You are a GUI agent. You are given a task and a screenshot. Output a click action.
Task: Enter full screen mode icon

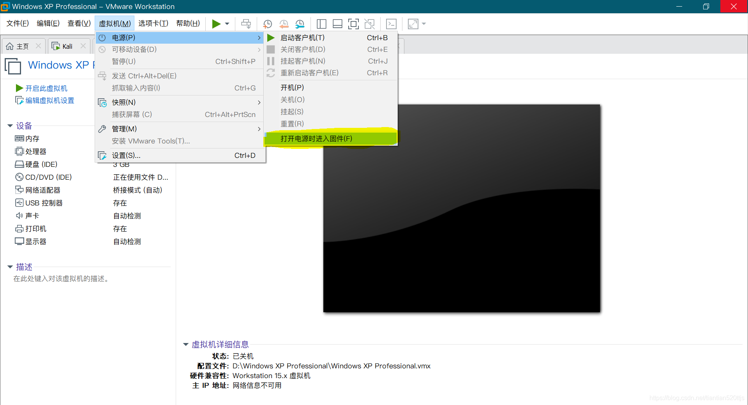353,24
